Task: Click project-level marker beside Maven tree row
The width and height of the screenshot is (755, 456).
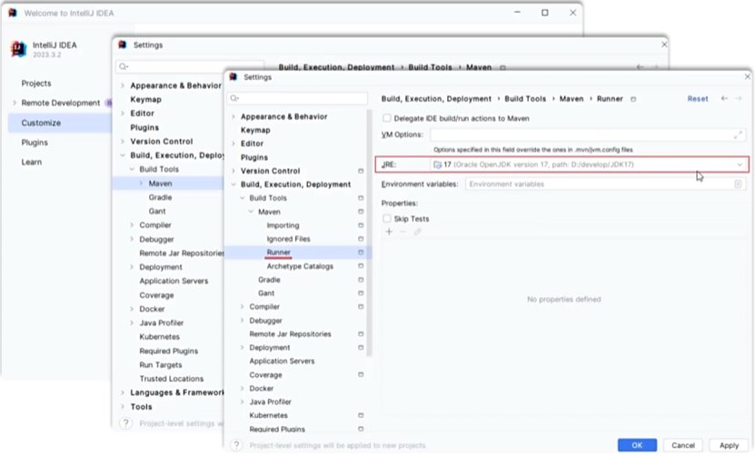Action: [x=361, y=212]
